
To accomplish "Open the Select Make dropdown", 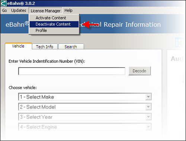I will (x=85, y=97).
